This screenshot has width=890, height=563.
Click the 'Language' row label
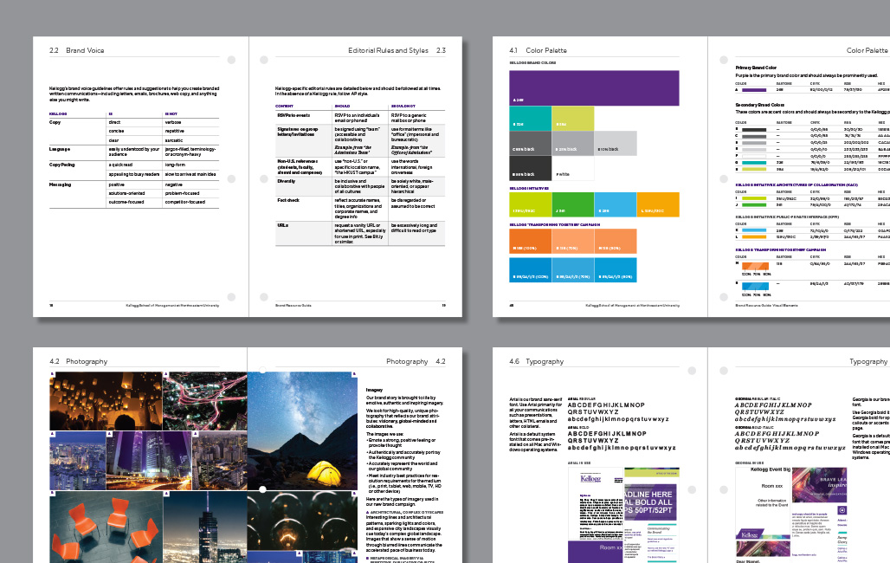pos(60,149)
